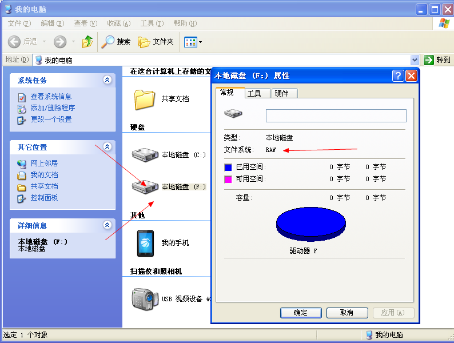Switch to the Tools (工具) tab in dialog
The image size is (454, 343).
tap(258, 94)
